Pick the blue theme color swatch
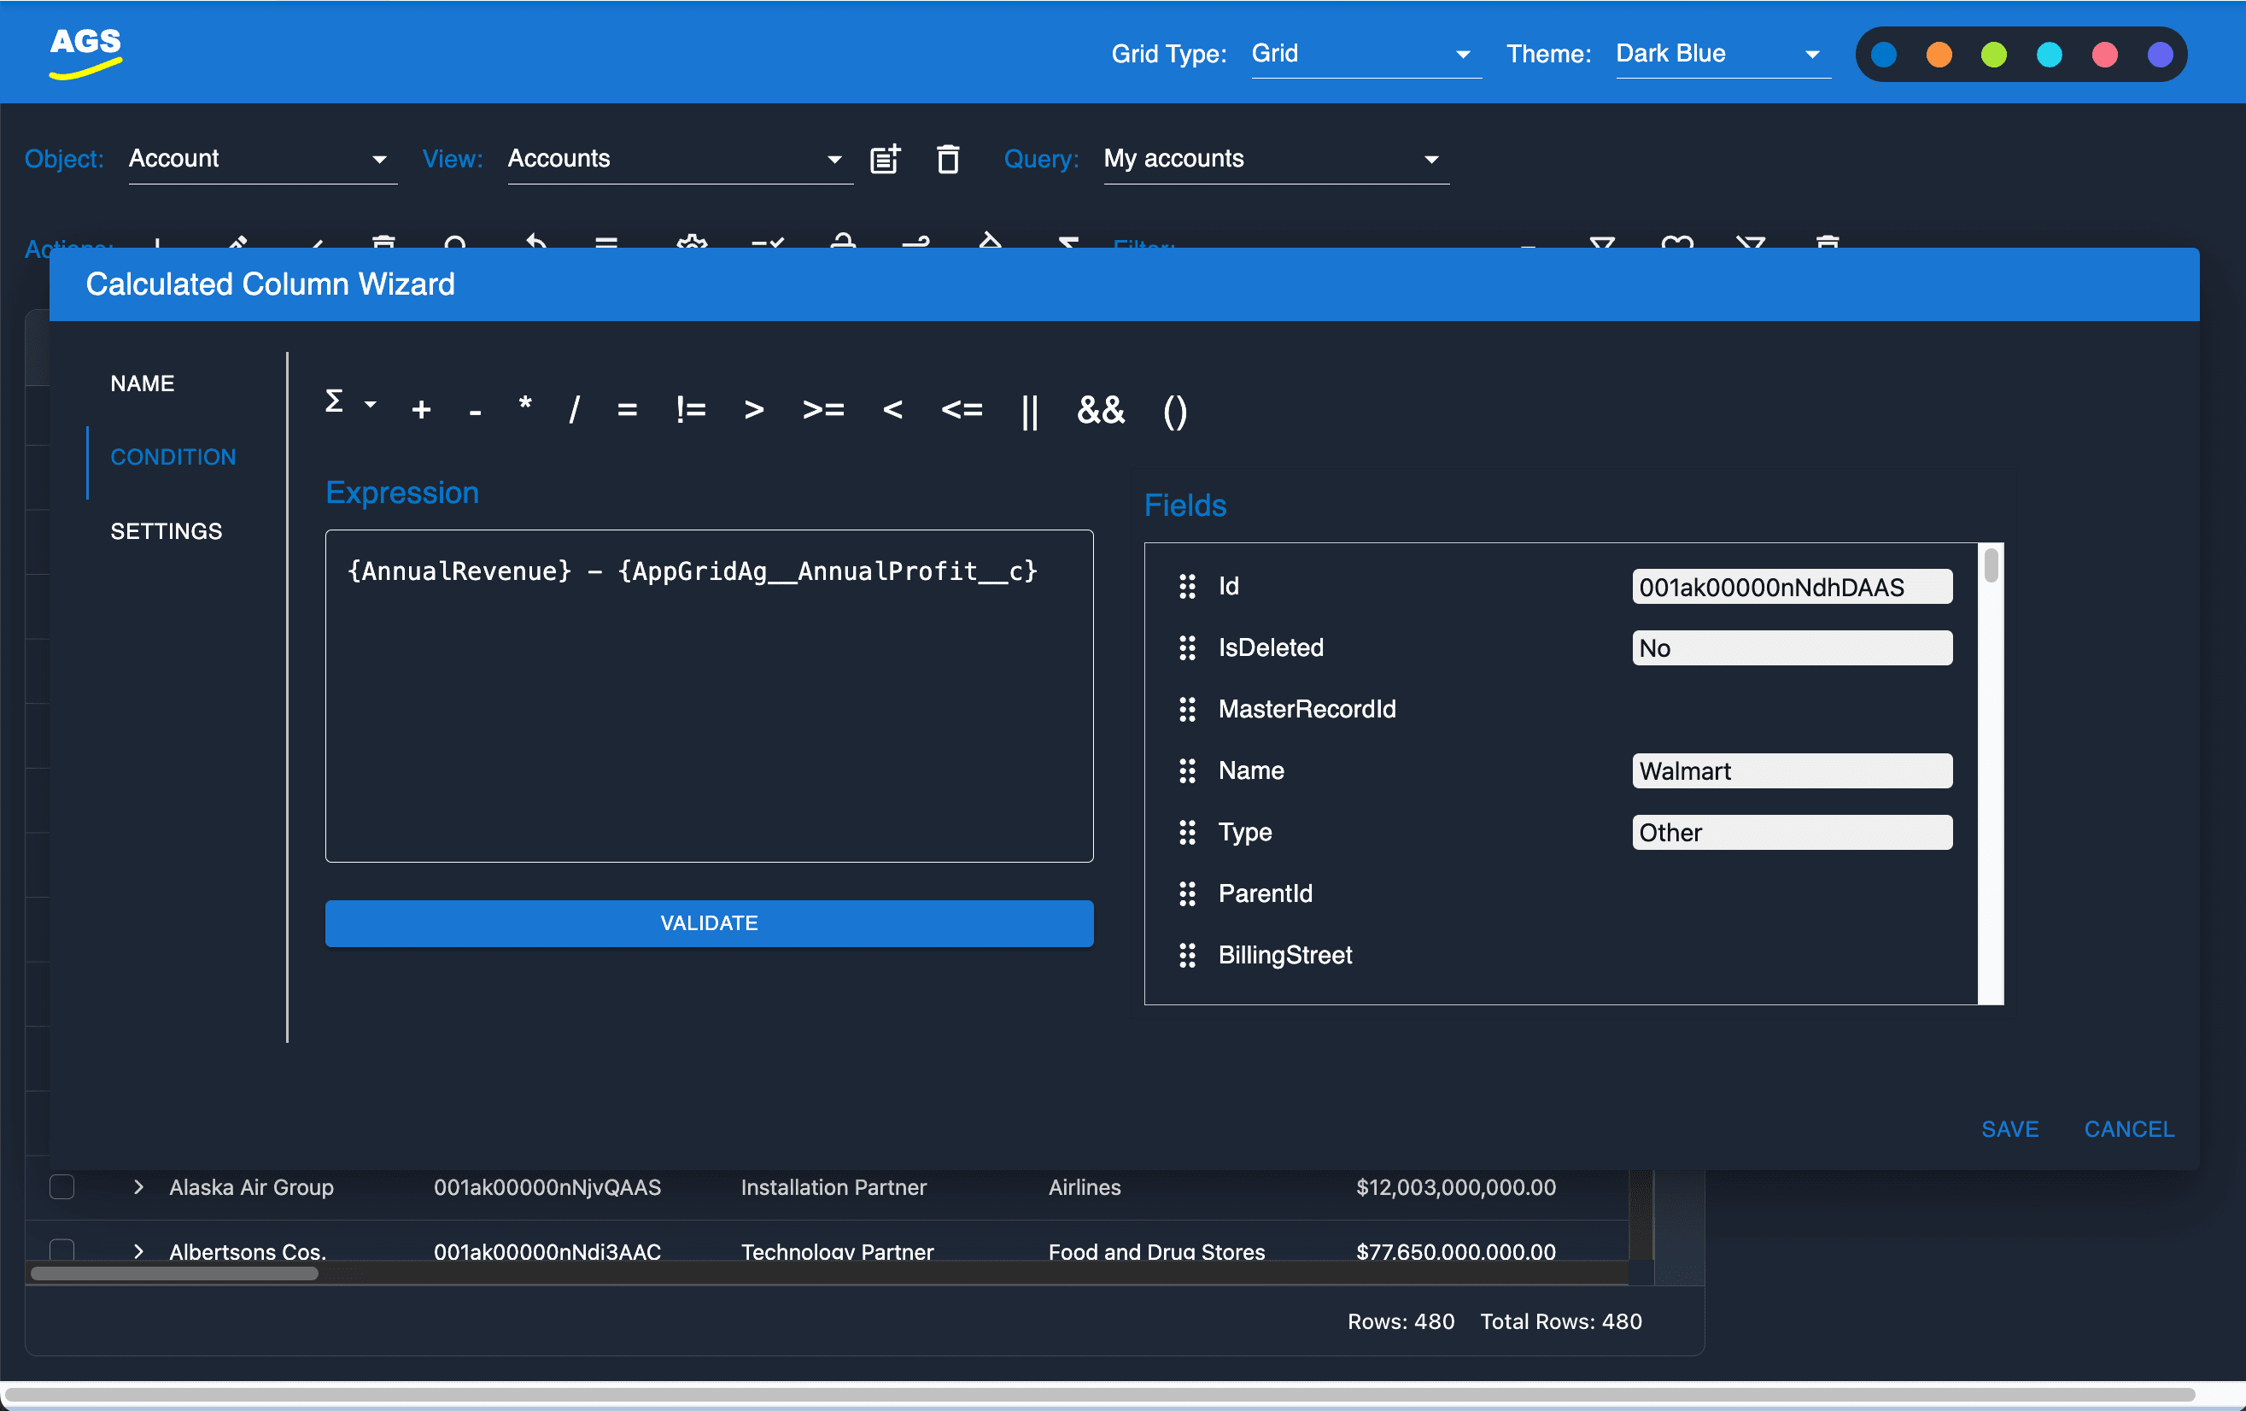 coord(1883,55)
